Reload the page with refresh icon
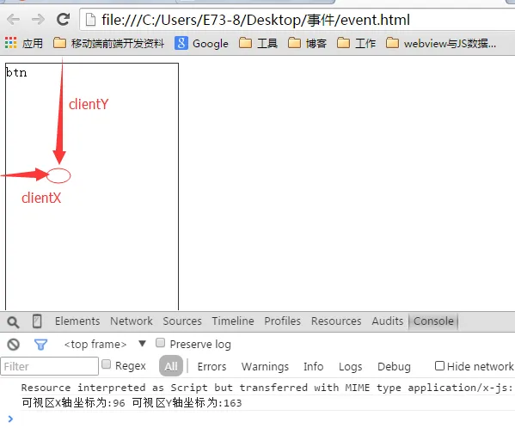The width and height of the screenshot is (515, 428). tap(63, 20)
